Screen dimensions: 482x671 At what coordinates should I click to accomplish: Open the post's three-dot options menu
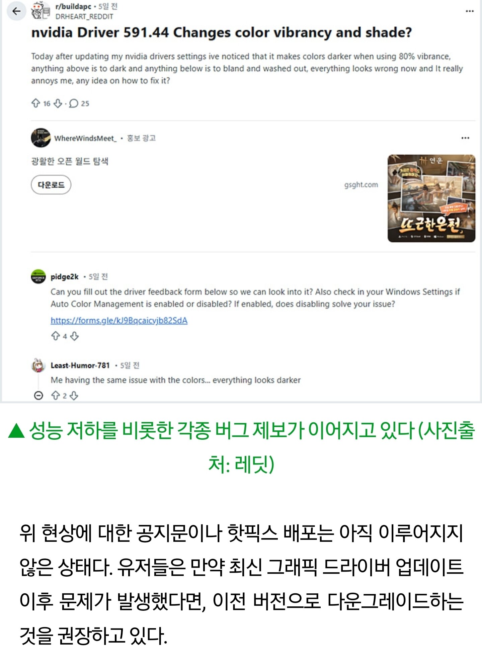point(470,11)
